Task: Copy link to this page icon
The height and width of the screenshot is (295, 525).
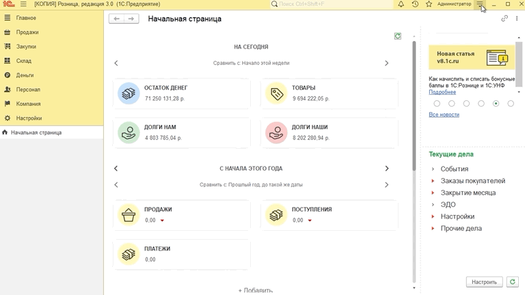Action: 504,18
